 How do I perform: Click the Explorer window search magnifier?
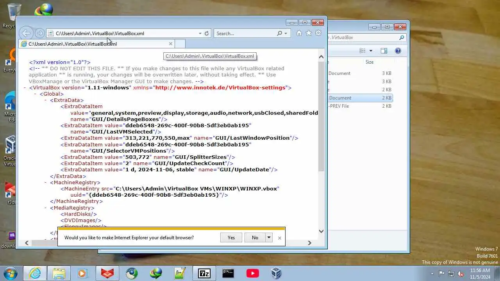401,37
